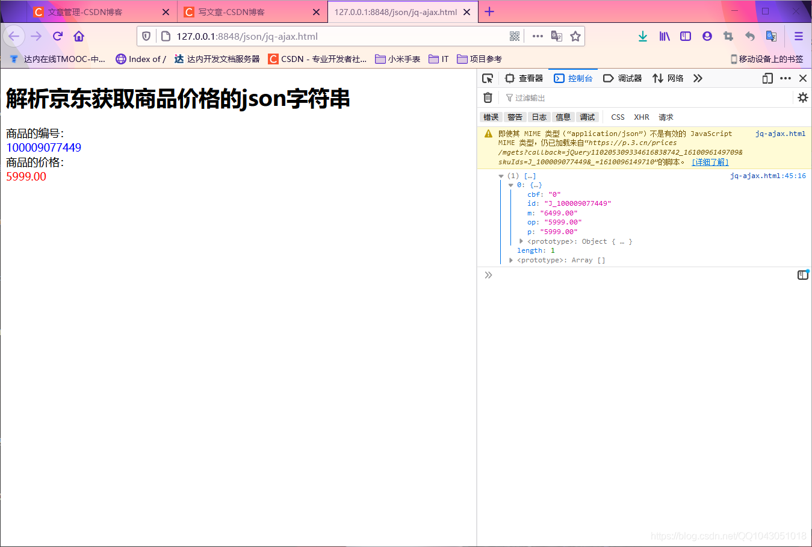
Task: Toggle the 请求 requests filter
Action: 666,117
